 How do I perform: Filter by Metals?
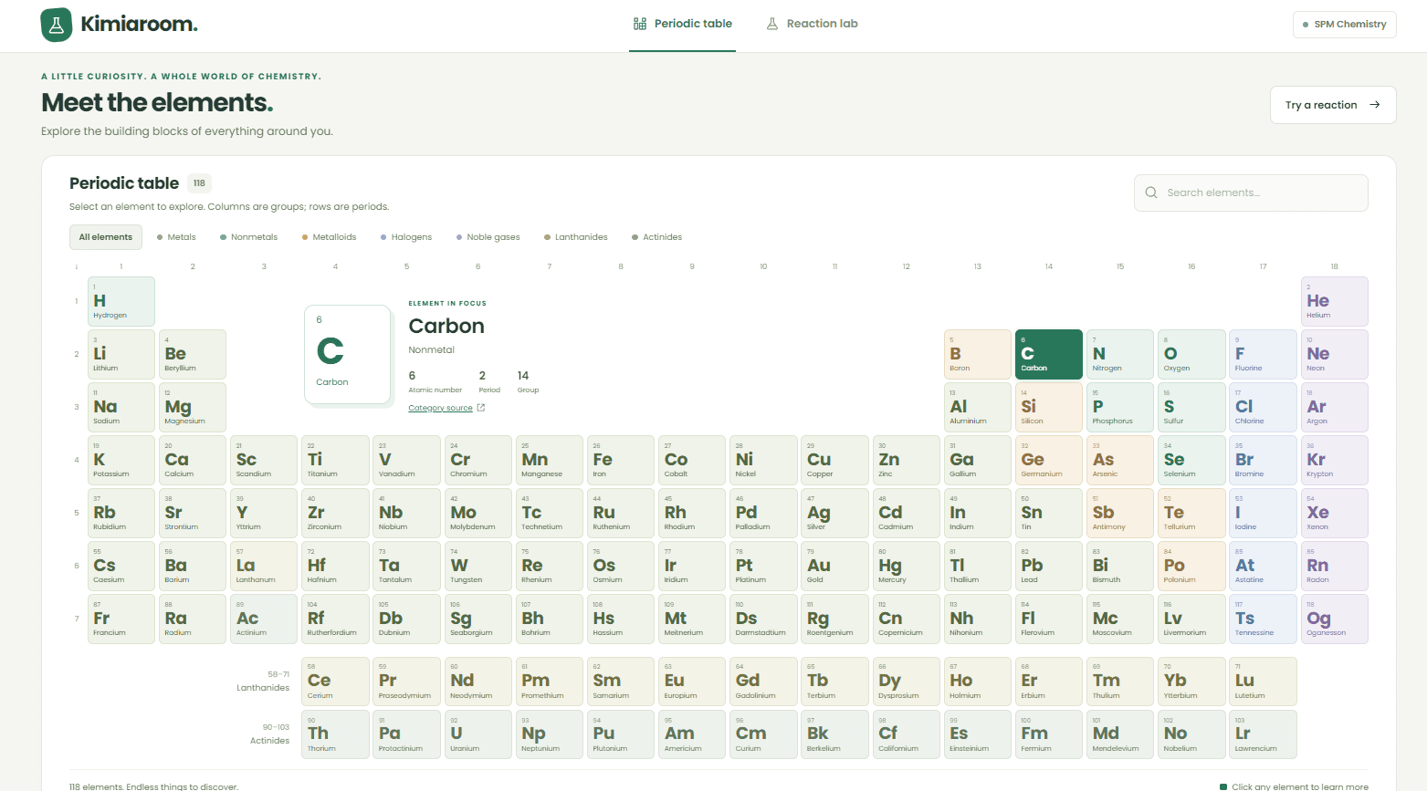point(176,237)
